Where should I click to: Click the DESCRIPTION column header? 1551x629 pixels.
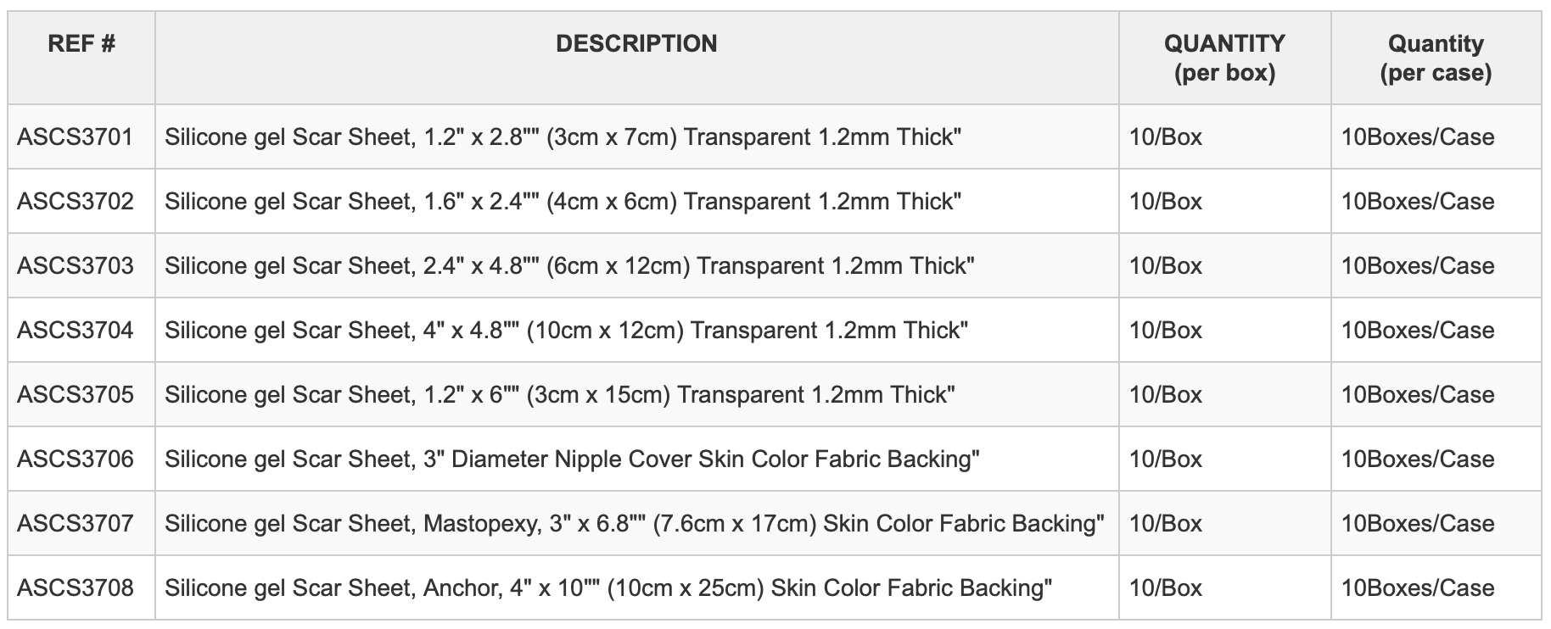(636, 44)
